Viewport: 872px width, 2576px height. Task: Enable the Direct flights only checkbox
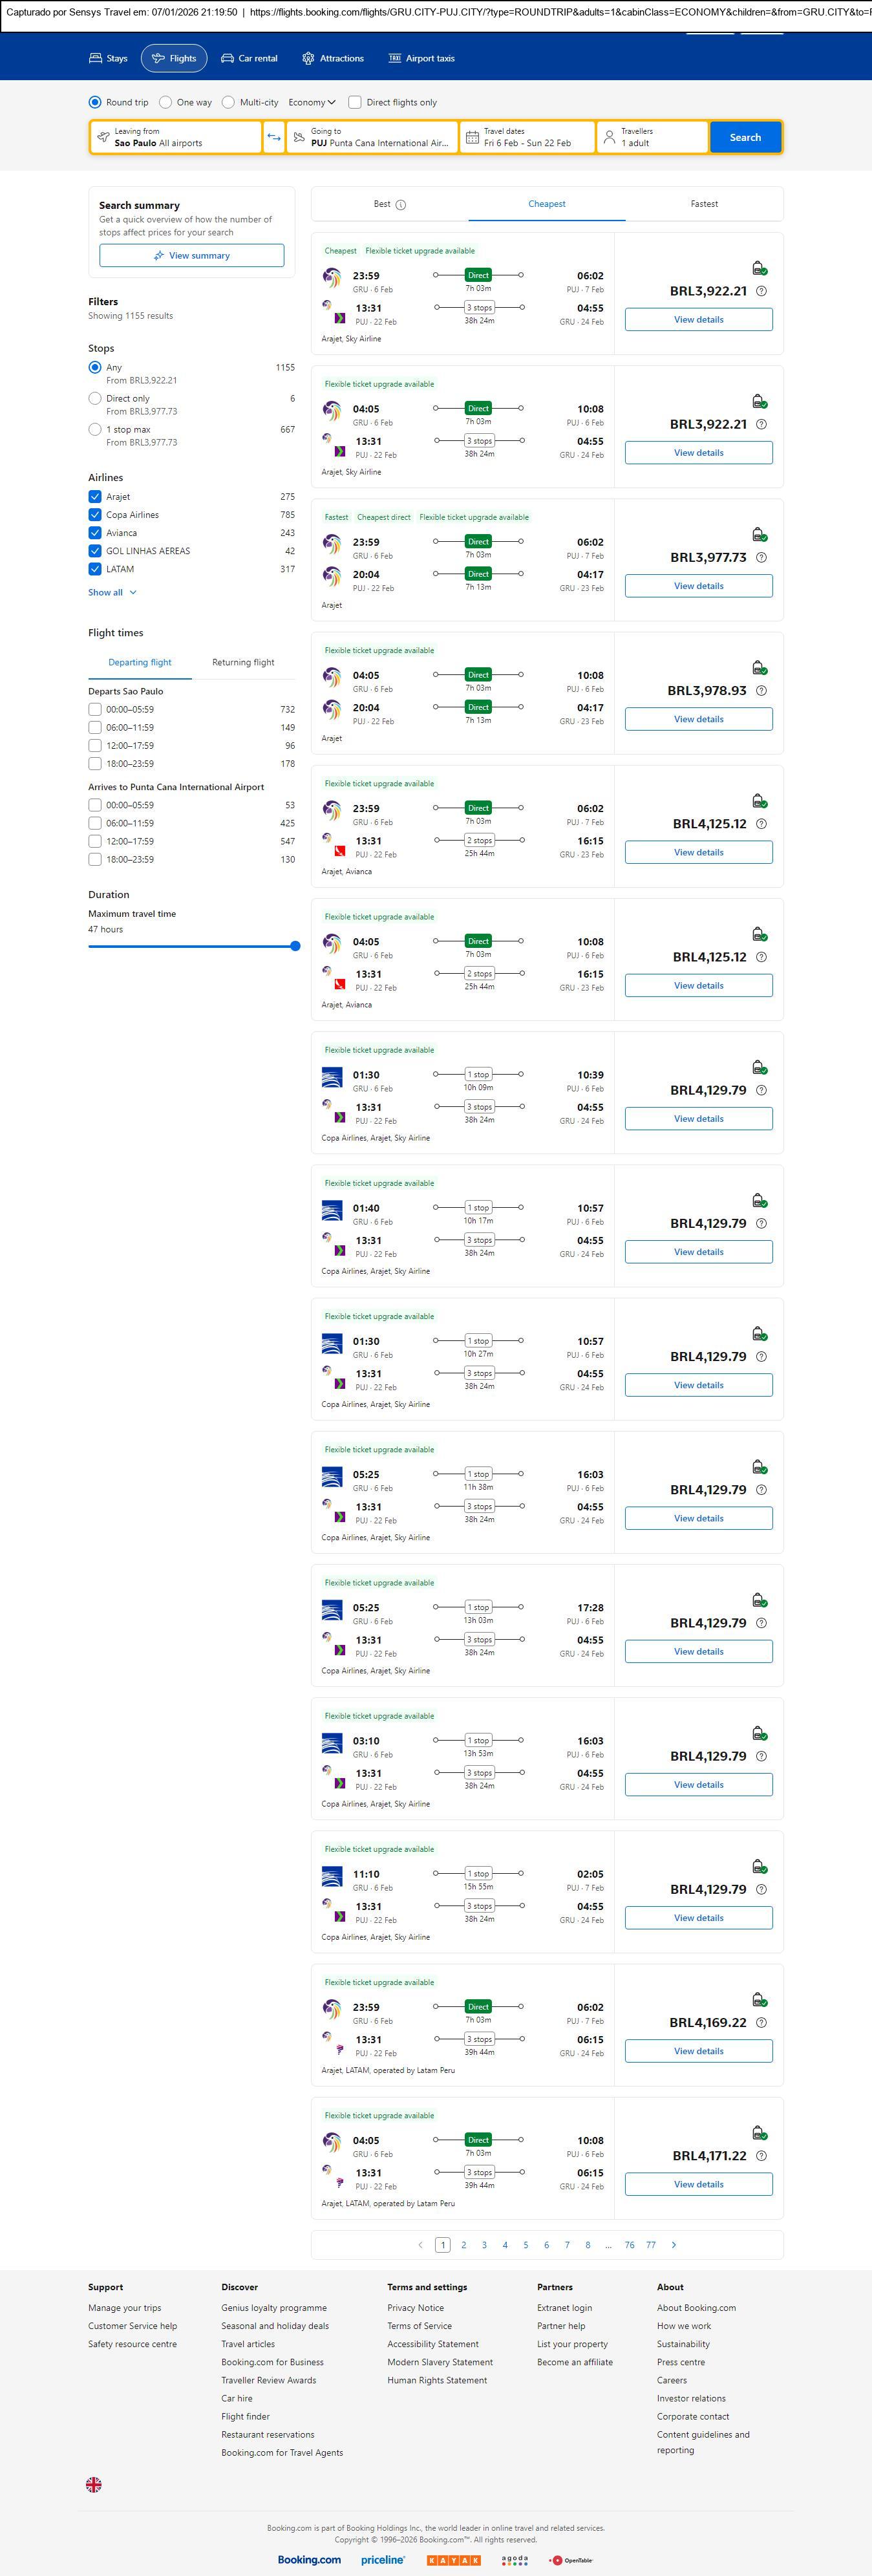355,102
